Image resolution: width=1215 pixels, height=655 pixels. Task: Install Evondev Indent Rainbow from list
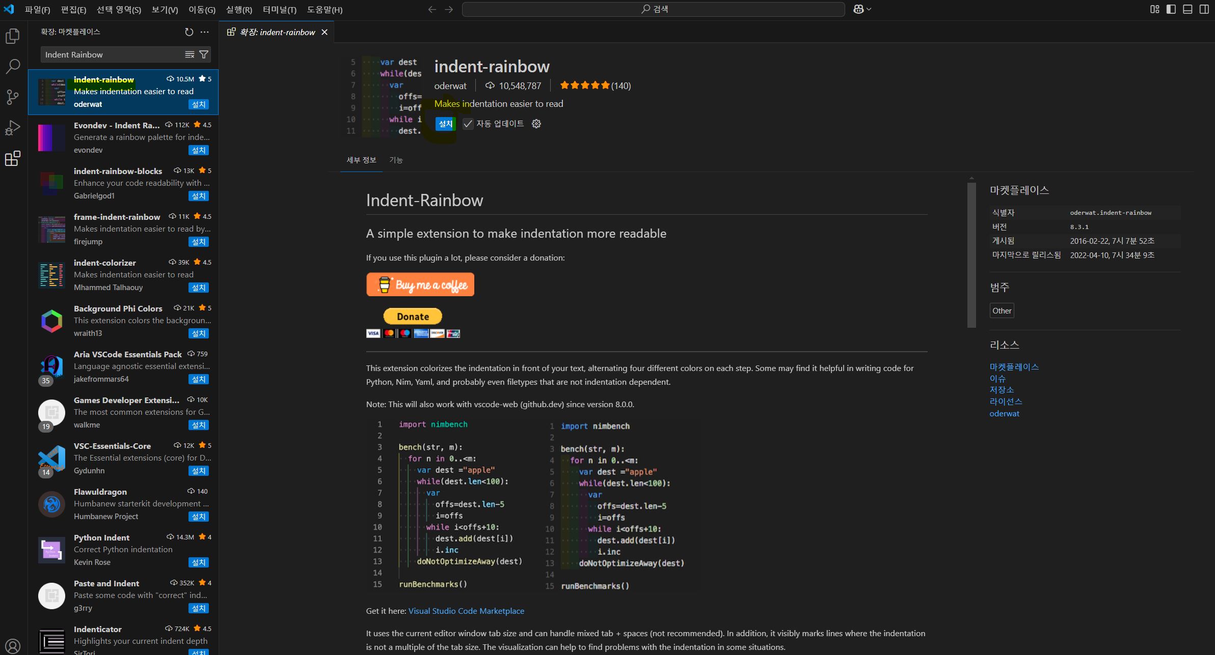[x=199, y=150]
